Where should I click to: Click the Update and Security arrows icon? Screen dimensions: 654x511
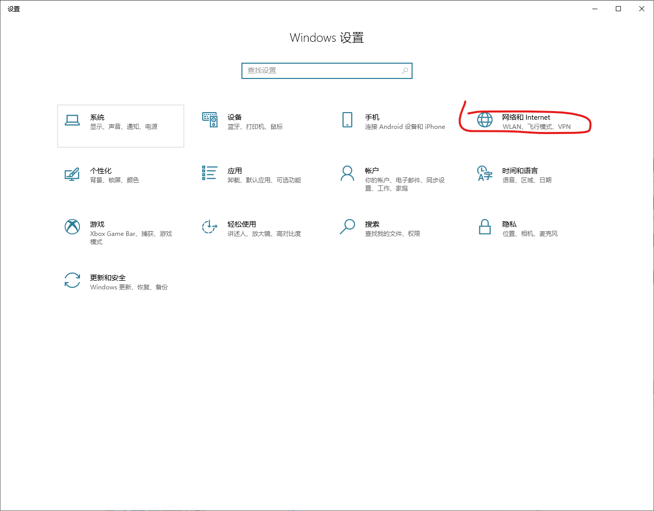click(72, 280)
